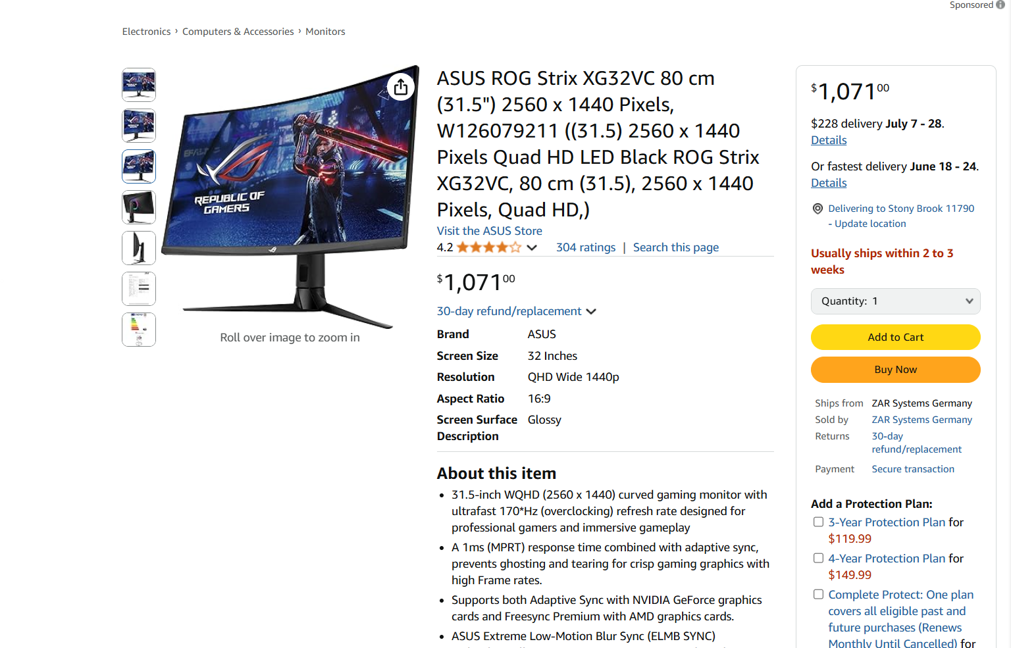
Task: Open the Quantity dropdown
Action: coord(895,301)
